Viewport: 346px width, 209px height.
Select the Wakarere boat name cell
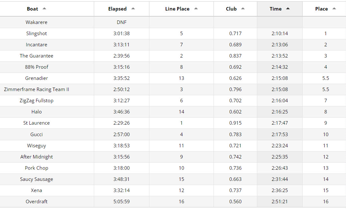[x=36, y=22]
